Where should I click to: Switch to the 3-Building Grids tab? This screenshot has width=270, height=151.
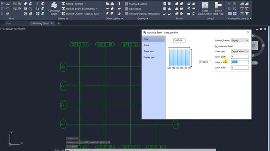(x=40, y=23)
